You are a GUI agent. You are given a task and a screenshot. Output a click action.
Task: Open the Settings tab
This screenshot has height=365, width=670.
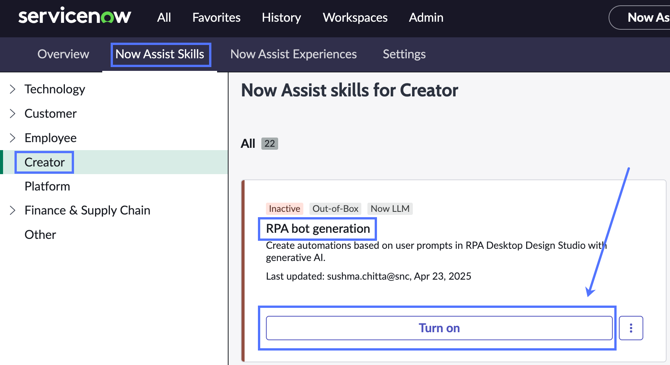[404, 54]
